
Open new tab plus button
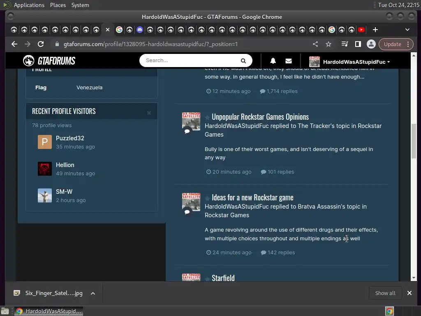click(x=375, y=30)
